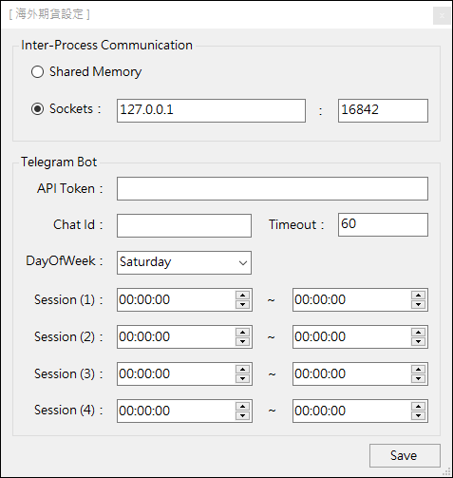Increase Session (2) start time with up arrow
453x478 pixels.
pos(242,333)
